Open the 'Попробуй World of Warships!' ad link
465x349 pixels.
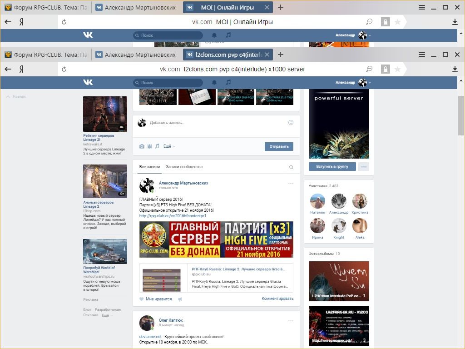99,270
